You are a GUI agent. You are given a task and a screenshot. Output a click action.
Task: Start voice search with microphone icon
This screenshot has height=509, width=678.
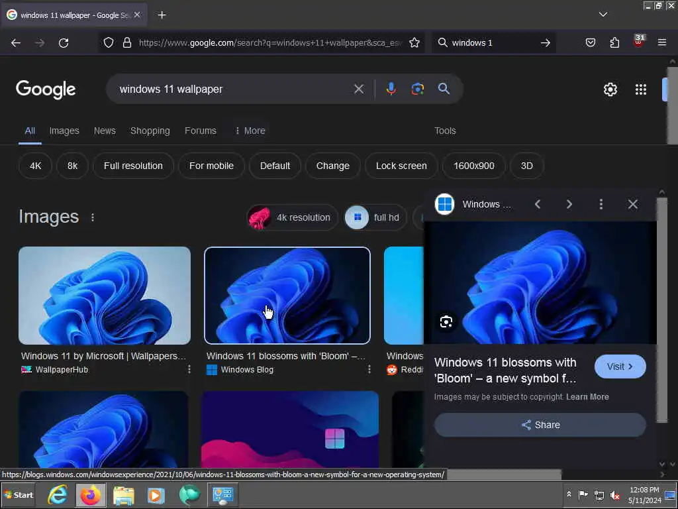pos(391,89)
